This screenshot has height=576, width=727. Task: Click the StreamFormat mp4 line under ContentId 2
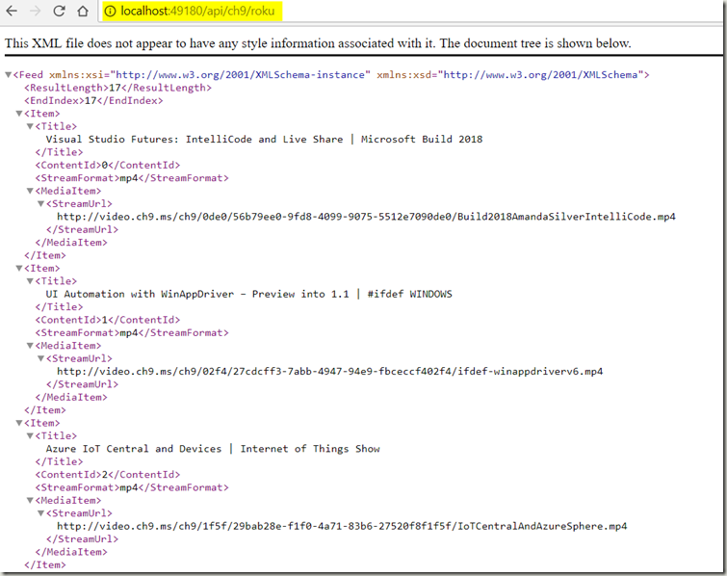[x=132, y=488]
